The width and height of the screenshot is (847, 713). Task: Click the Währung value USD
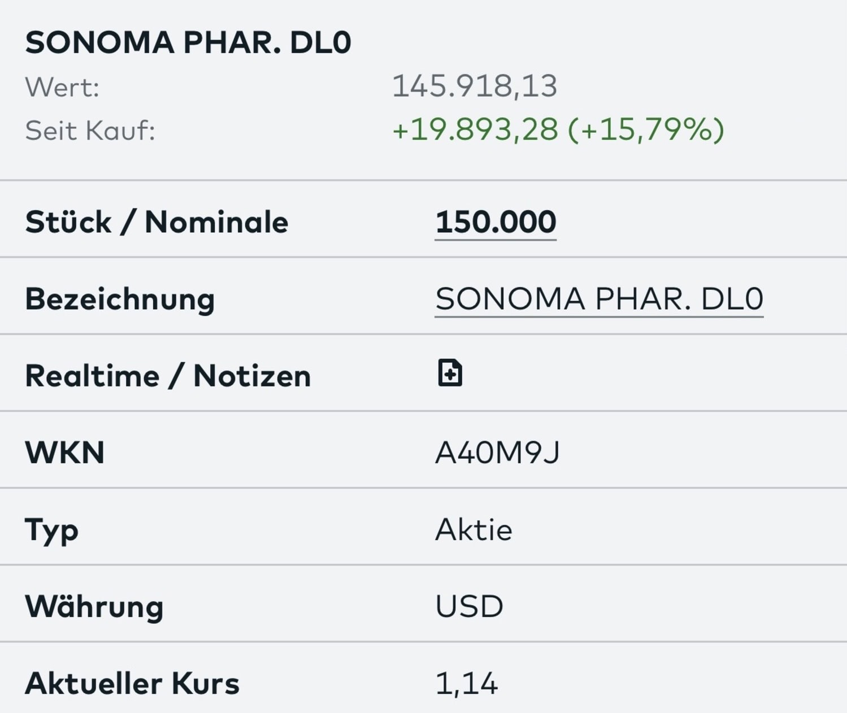click(469, 606)
